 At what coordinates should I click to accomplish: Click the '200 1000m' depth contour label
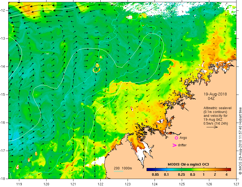click(x=123, y=168)
